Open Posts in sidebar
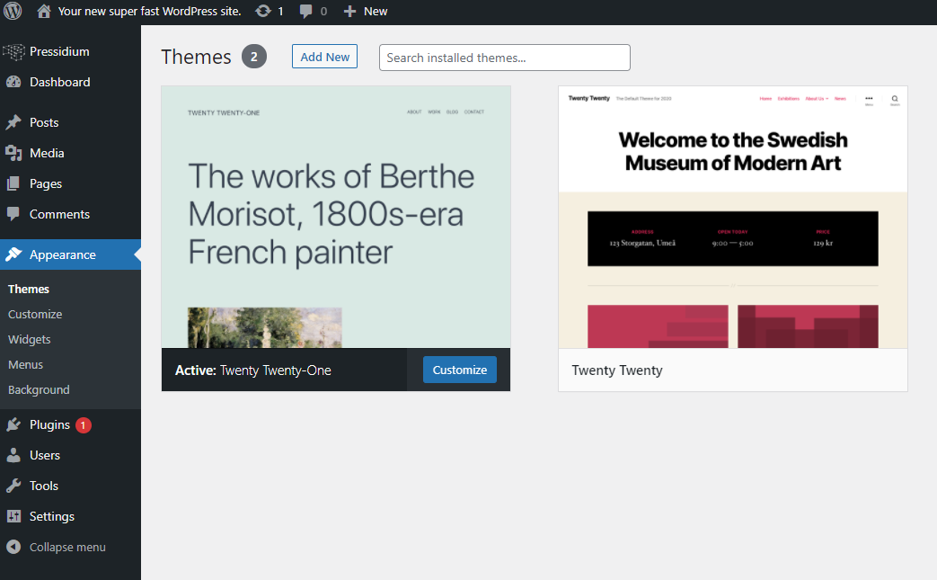The image size is (937, 580). 44,122
